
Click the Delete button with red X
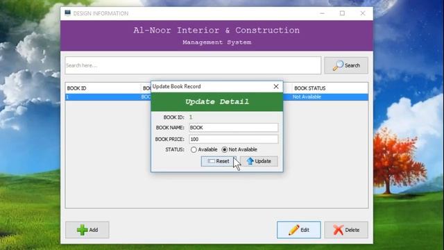pyautogui.click(x=346, y=230)
